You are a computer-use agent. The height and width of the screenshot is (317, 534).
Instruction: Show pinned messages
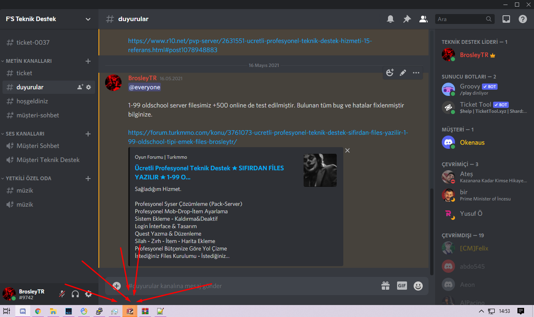click(x=407, y=19)
